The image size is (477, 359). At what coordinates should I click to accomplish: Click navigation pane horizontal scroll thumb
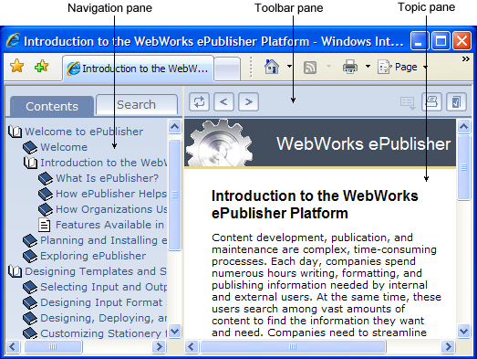pyautogui.click(x=53, y=346)
